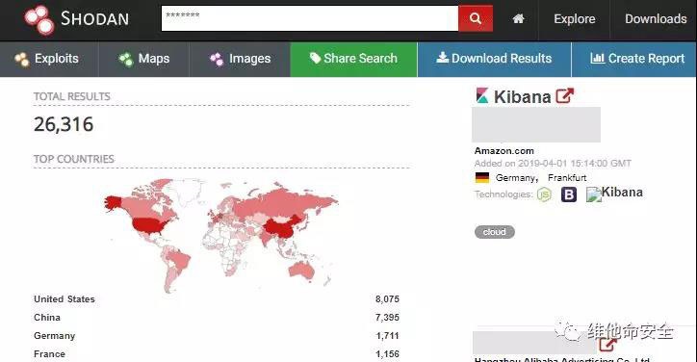
Task: Open the Downloads menu item
Action: click(656, 18)
